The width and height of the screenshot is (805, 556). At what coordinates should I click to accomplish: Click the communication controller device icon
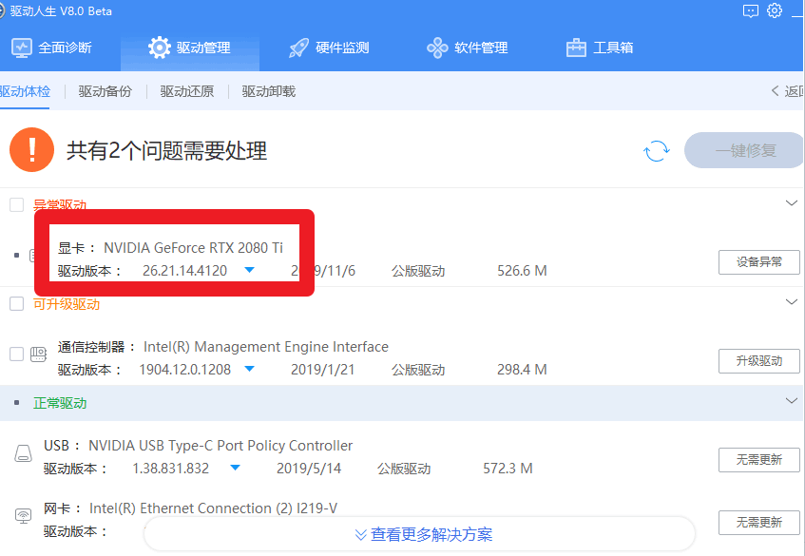[x=39, y=355]
